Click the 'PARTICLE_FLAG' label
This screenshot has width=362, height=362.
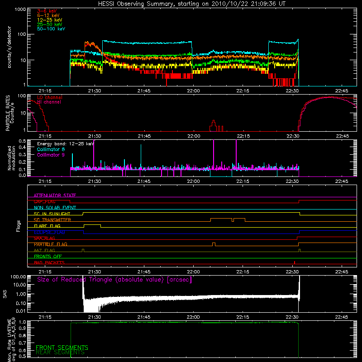[x=51, y=244]
